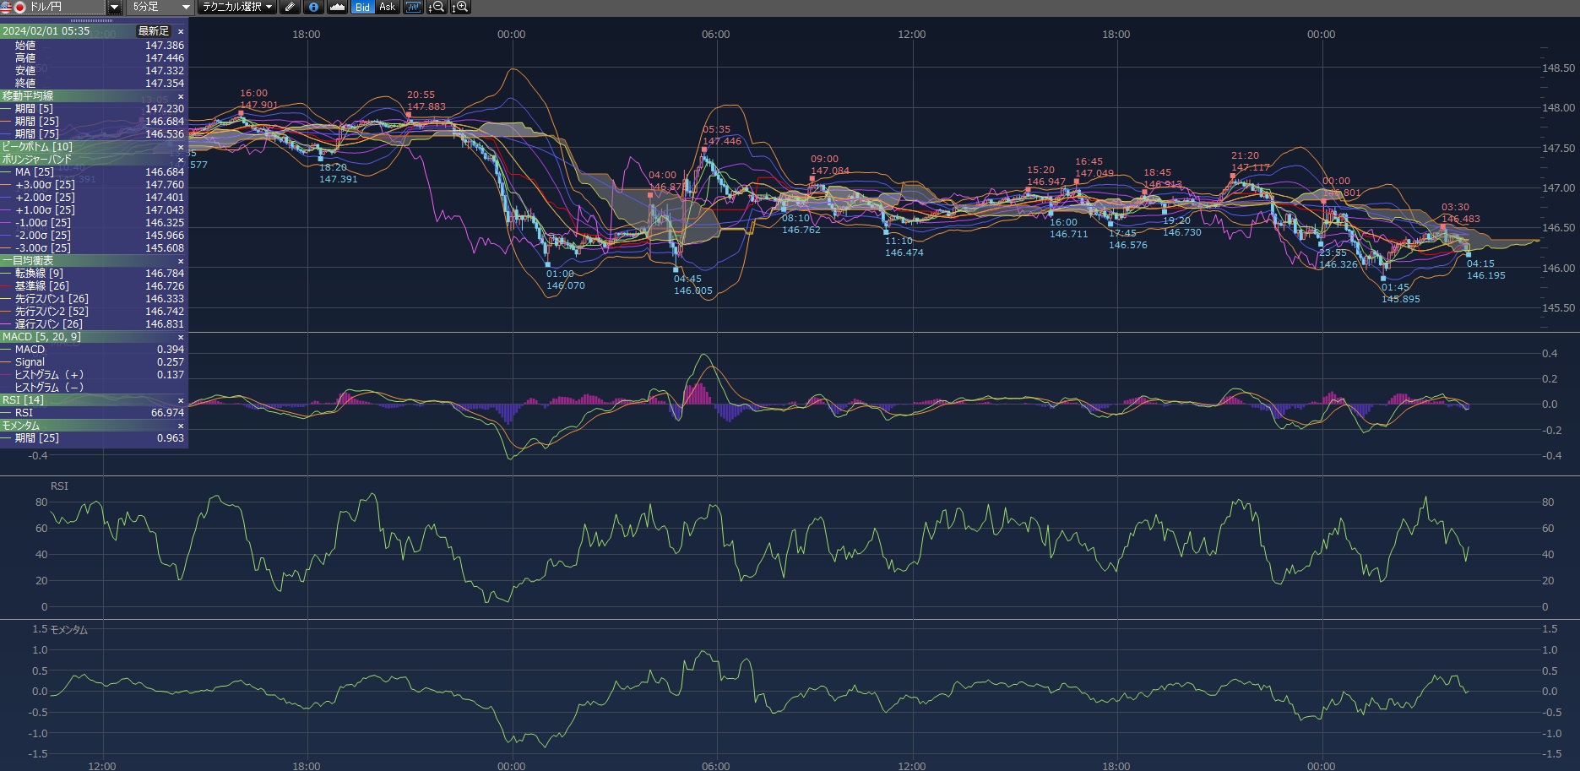
Task: Zoom out the chart vertically
Action: coord(437,7)
